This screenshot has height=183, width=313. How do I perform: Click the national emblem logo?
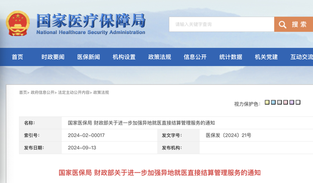(18, 23)
